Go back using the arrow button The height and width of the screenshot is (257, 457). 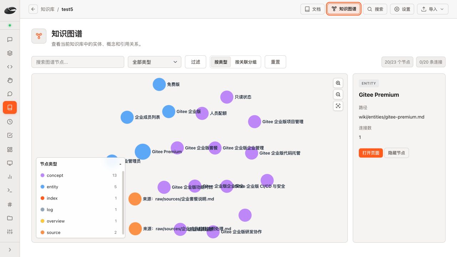pyautogui.click(x=33, y=9)
